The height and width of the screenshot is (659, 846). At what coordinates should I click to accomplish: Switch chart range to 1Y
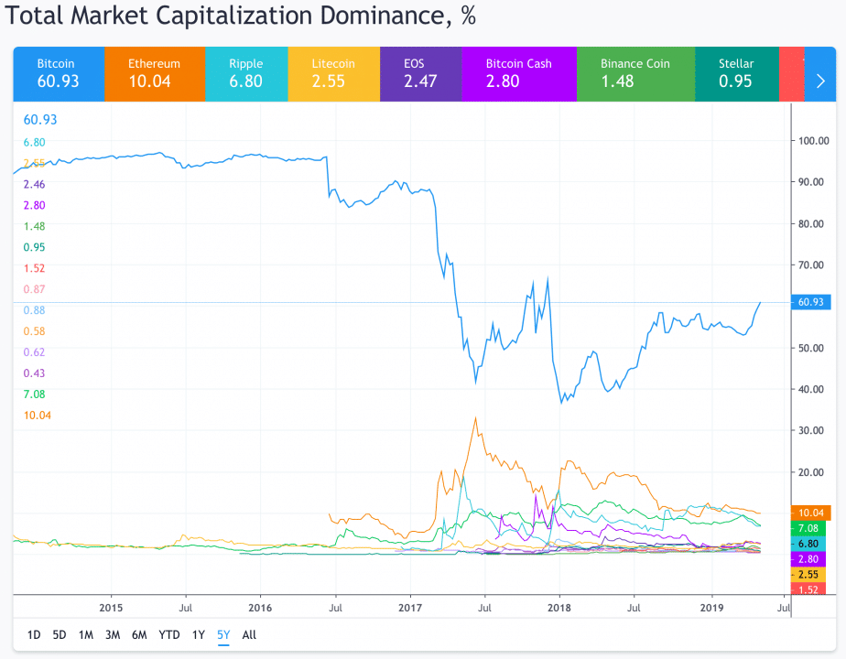[x=199, y=634]
